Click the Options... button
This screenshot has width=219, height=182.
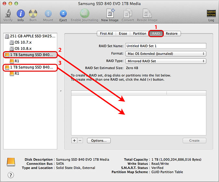(99, 141)
